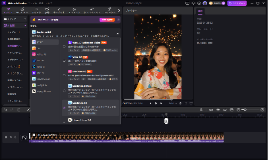Split clip with scissors tool

click(28, 110)
